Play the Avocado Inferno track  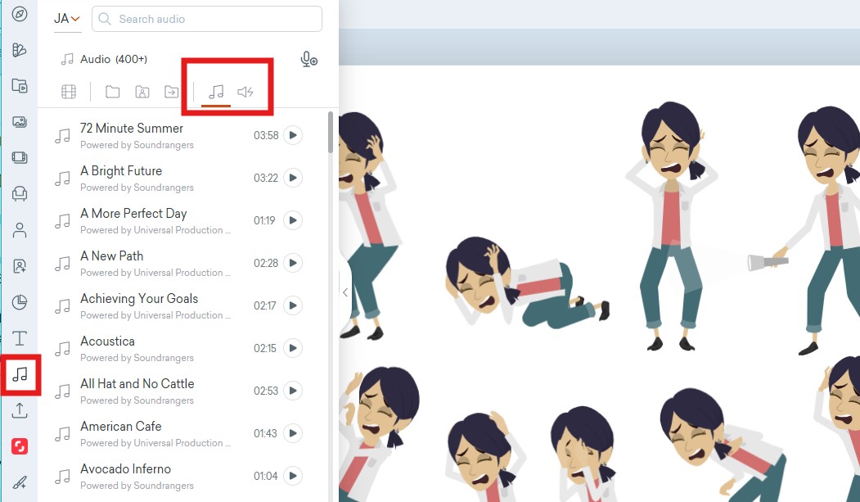(x=293, y=476)
